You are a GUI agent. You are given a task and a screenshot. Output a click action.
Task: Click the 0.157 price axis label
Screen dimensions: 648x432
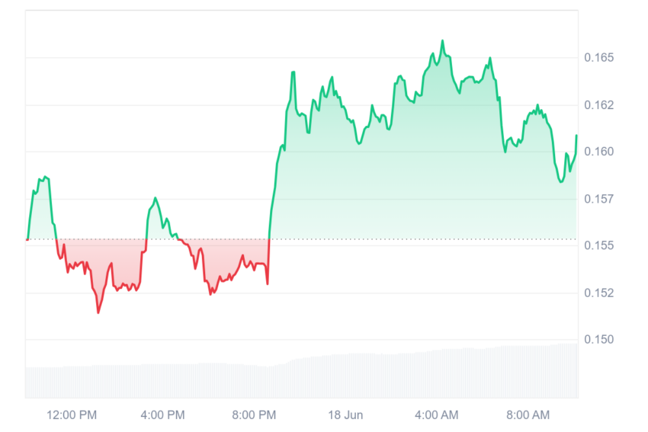pos(598,199)
